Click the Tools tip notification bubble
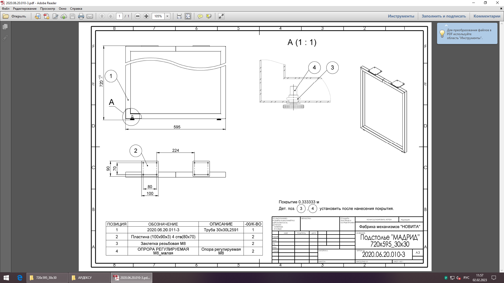This screenshot has height=283, width=504. (x=467, y=34)
